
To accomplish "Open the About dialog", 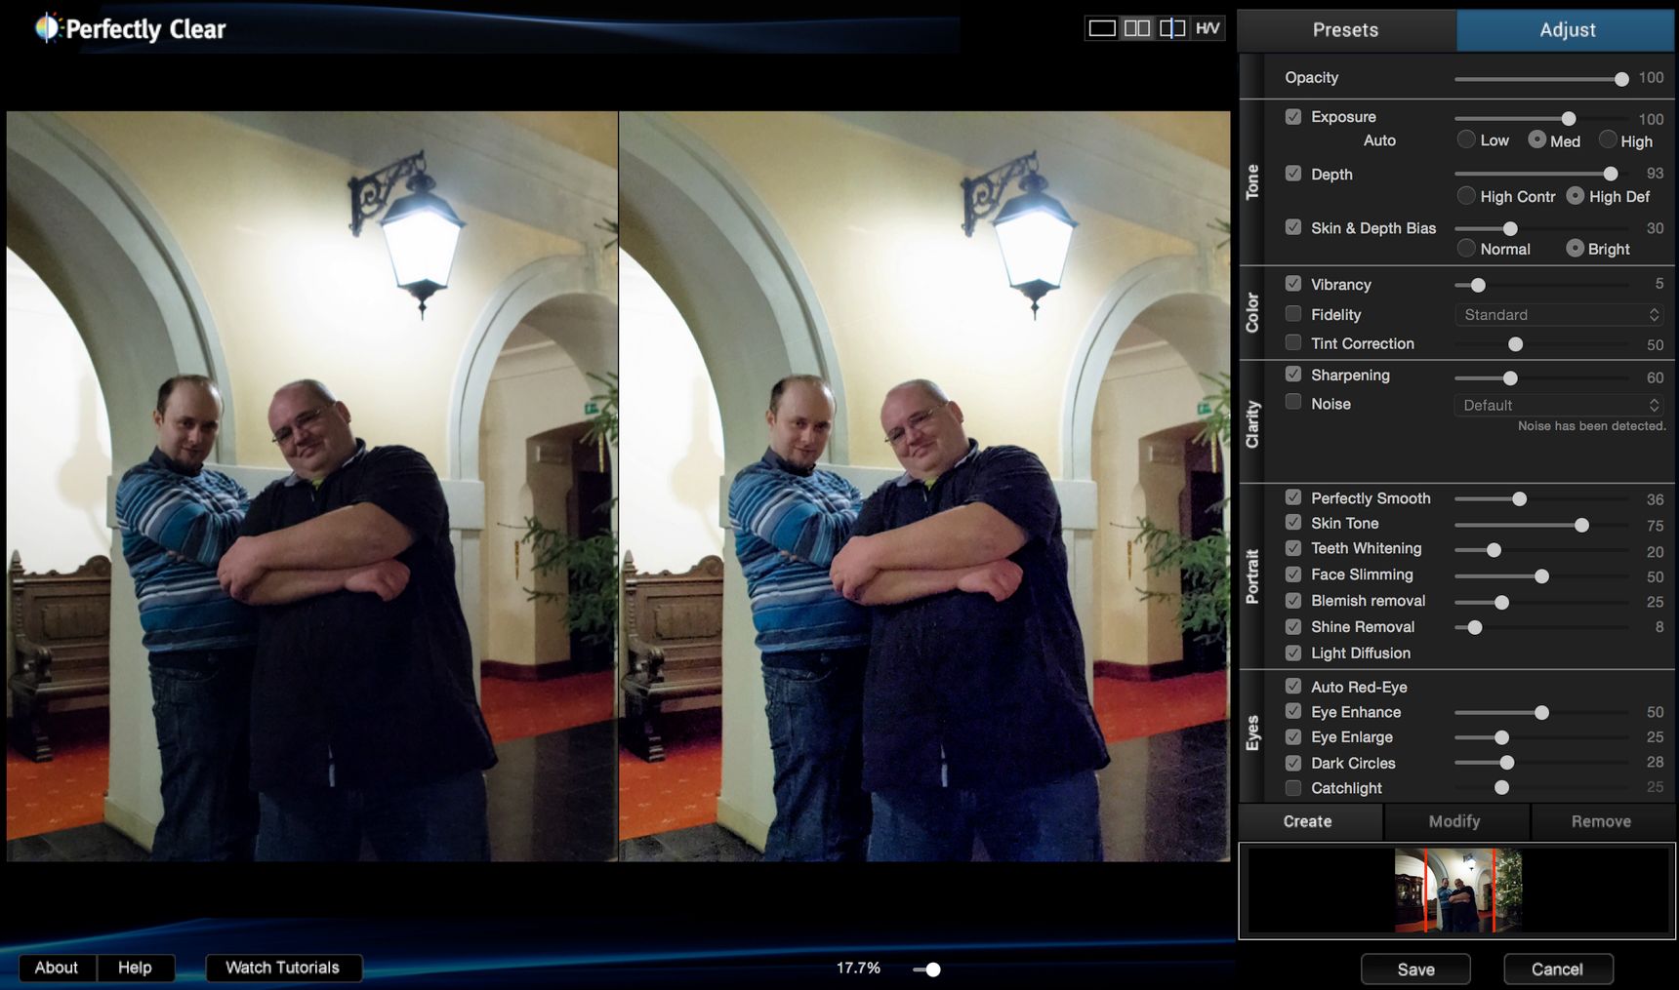I will (57, 968).
